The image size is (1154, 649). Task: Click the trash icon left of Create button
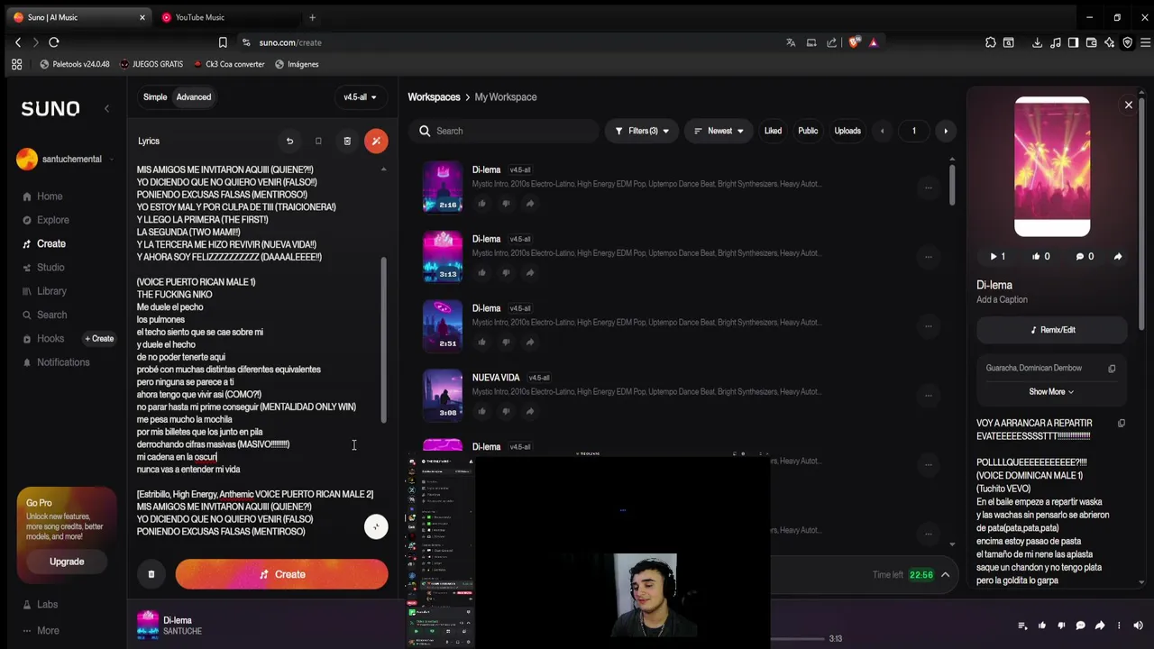tap(151, 574)
